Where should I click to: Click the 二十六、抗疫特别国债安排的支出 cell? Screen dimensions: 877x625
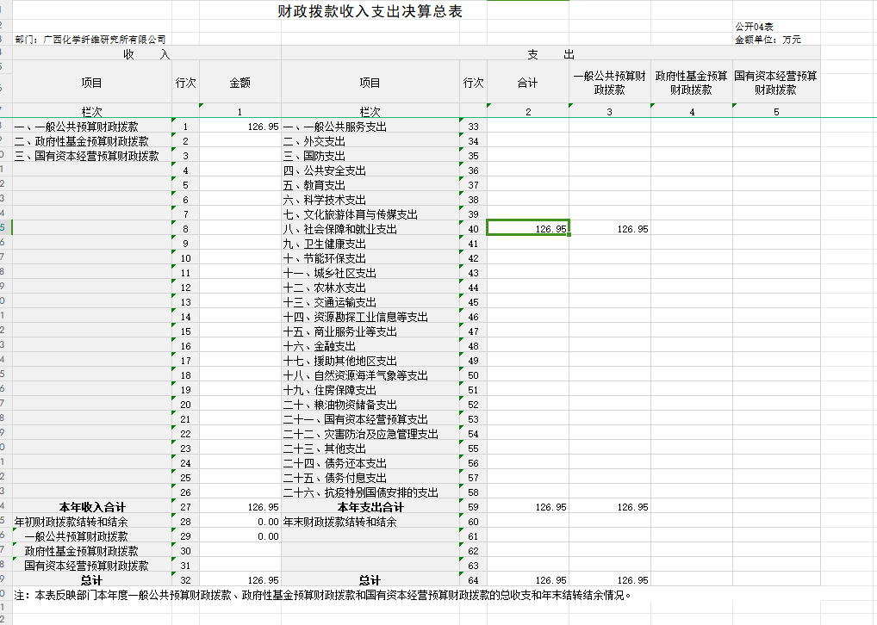tap(360, 492)
